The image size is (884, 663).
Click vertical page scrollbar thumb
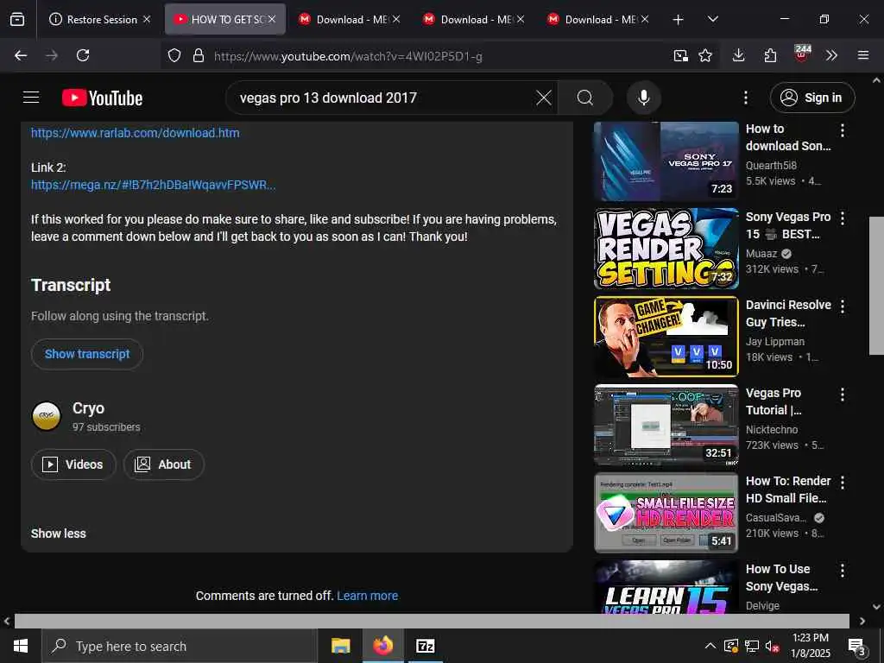coord(876,286)
